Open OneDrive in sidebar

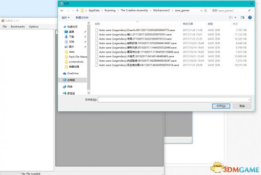(x=73, y=73)
